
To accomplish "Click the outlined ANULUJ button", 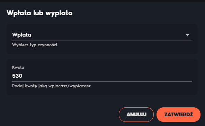I will pyautogui.click(x=136, y=115).
